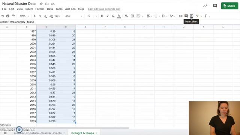Format as percent
The width and height of the screenshot is (240, 135).
click(x=40, y=16)
